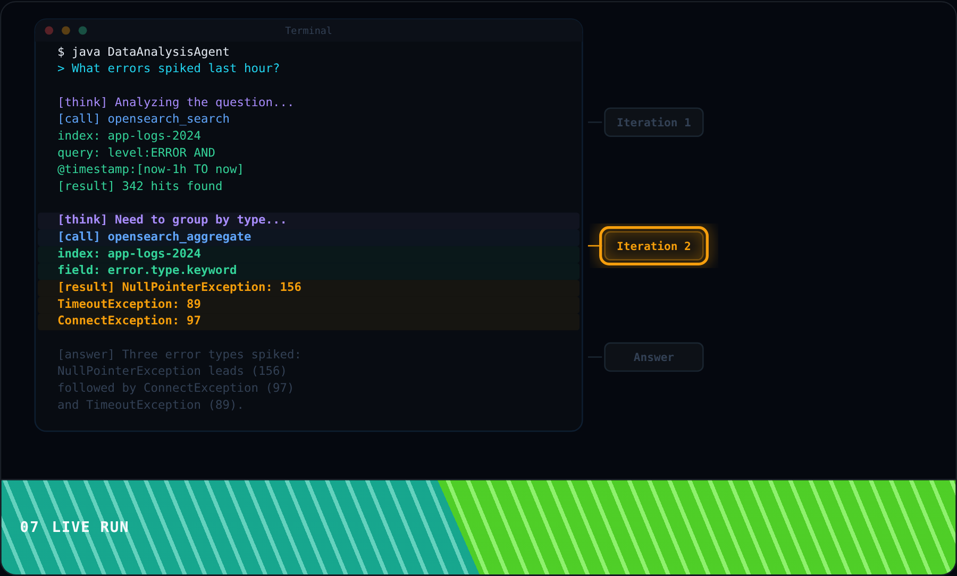Viewport: 957px width, 576px height.
Task: Click the '07 LIVE RUN' section label
Action: [74, 527]
